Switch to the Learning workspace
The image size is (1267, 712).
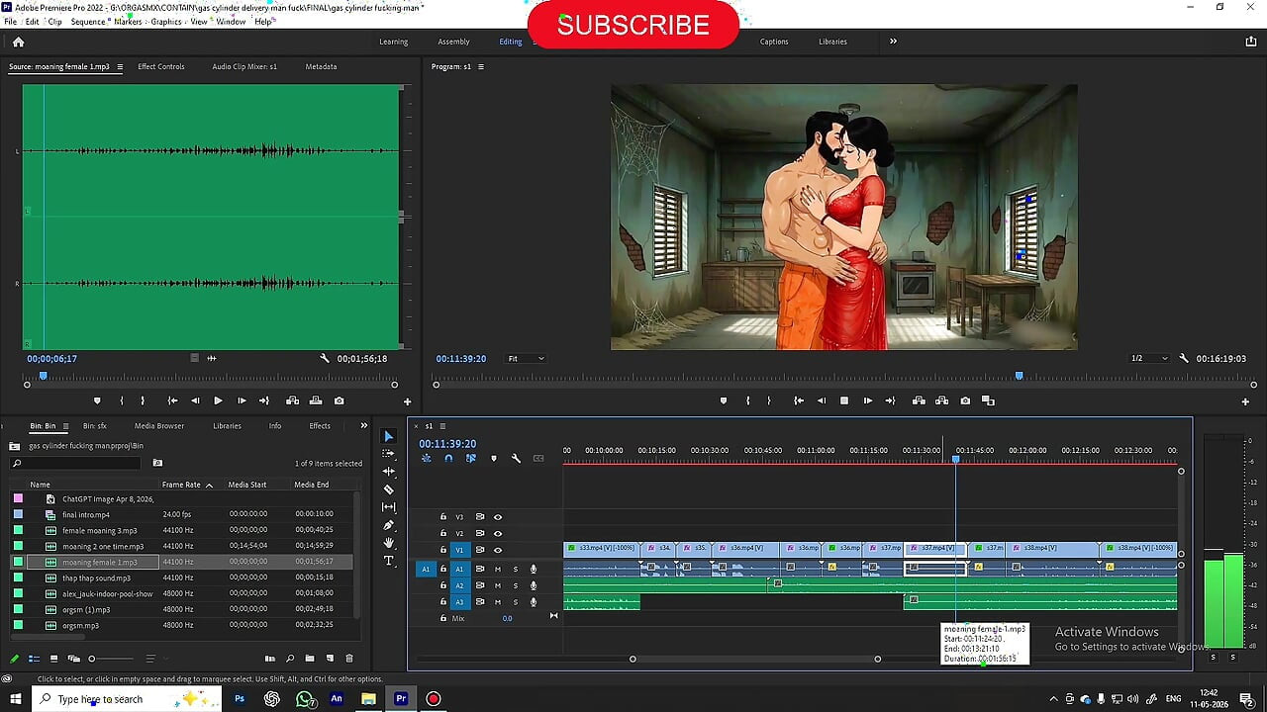[393, 42]
